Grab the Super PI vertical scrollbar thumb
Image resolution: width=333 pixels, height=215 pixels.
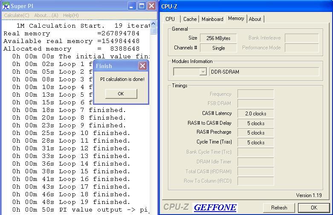pos(153,31)
